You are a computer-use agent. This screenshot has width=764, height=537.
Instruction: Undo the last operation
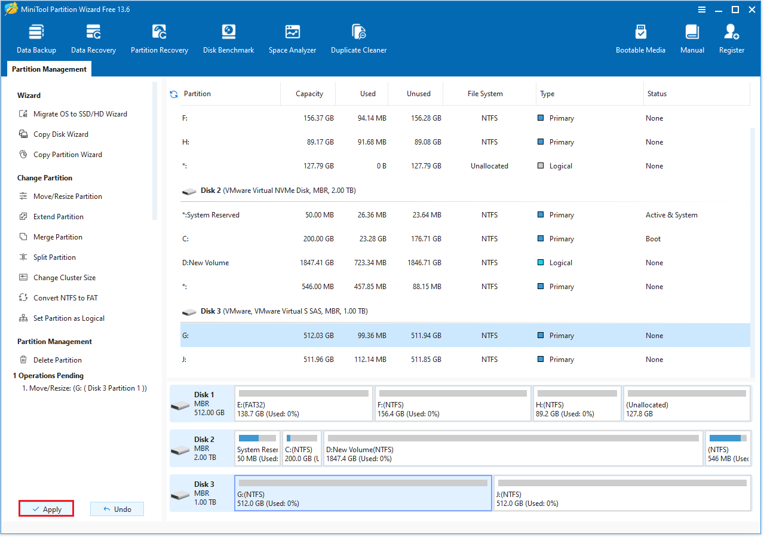117,508
